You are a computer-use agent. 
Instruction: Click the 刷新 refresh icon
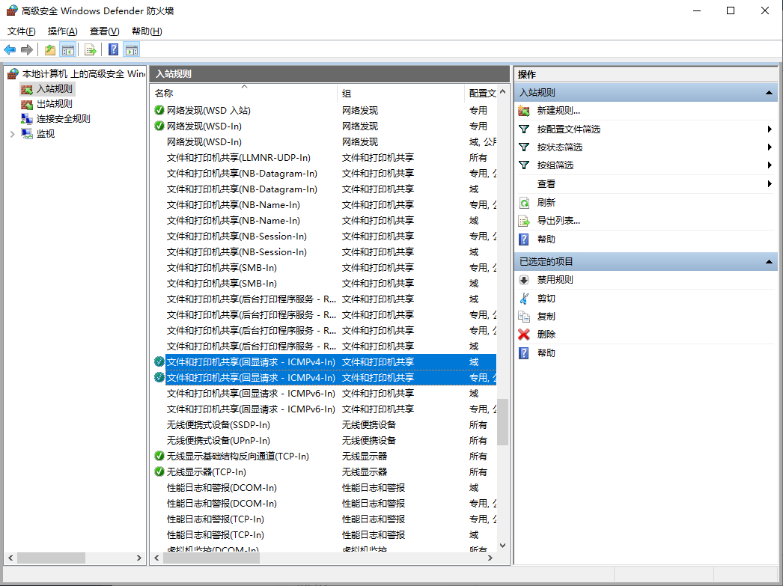click(524, 203)
